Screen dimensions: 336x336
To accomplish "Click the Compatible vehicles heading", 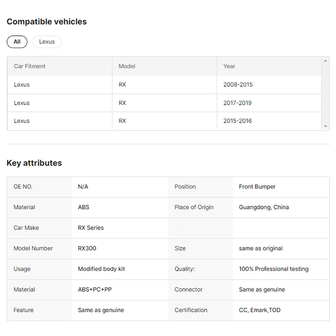I will (46, 22).
